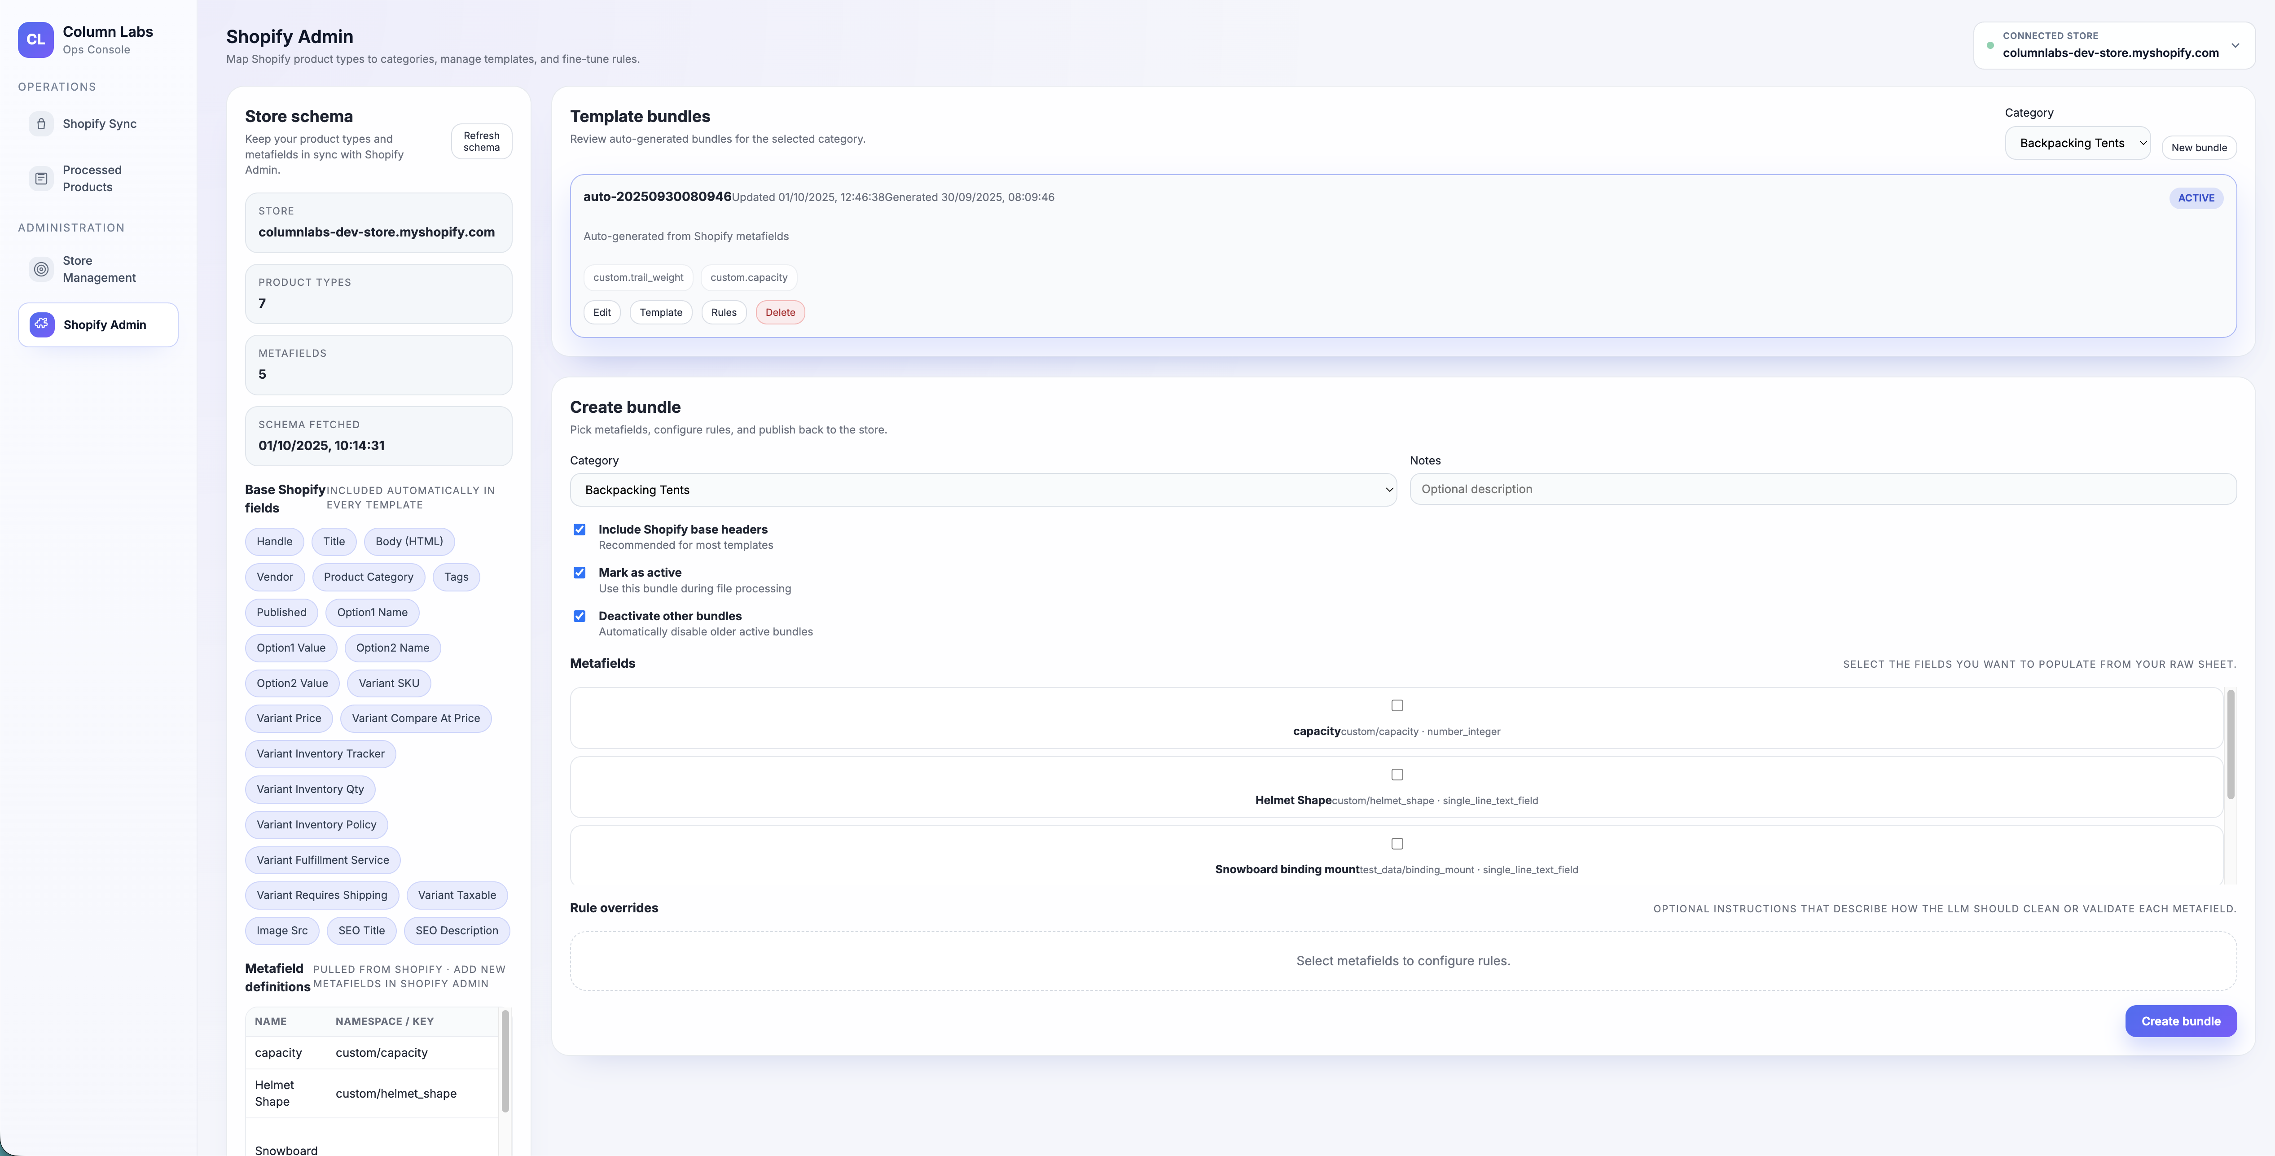Select the Shopify Sync sidebar icon
Viewport: 2275px width, 1156px height.
tap(41, 124)
